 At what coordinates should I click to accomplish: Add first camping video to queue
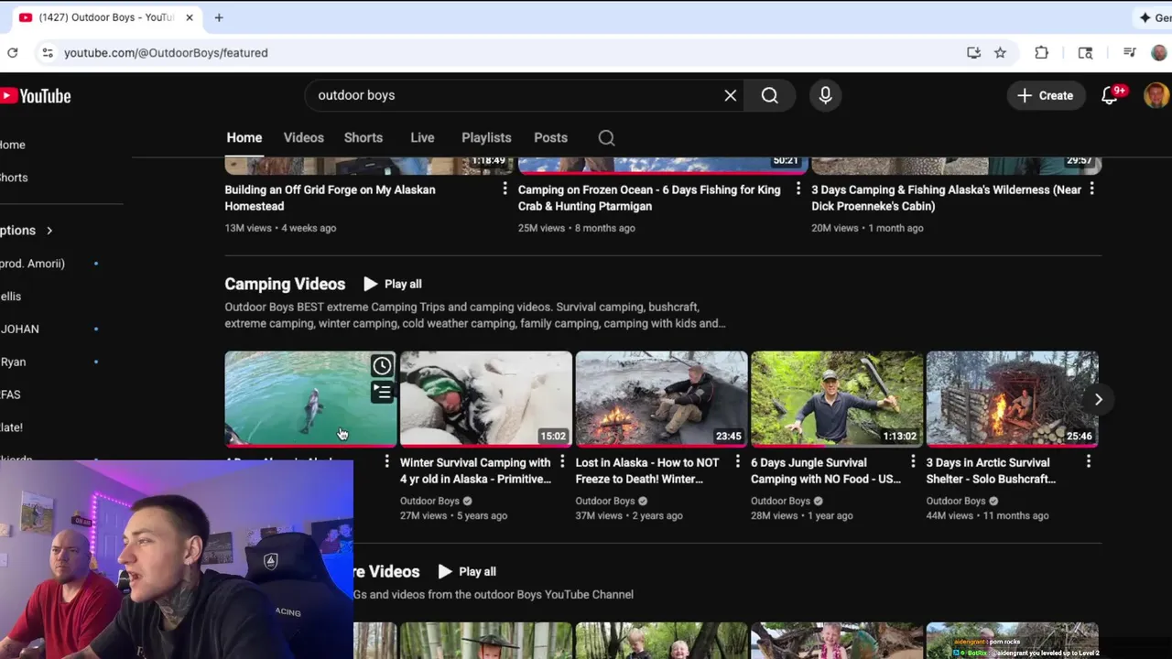[382, 393]
